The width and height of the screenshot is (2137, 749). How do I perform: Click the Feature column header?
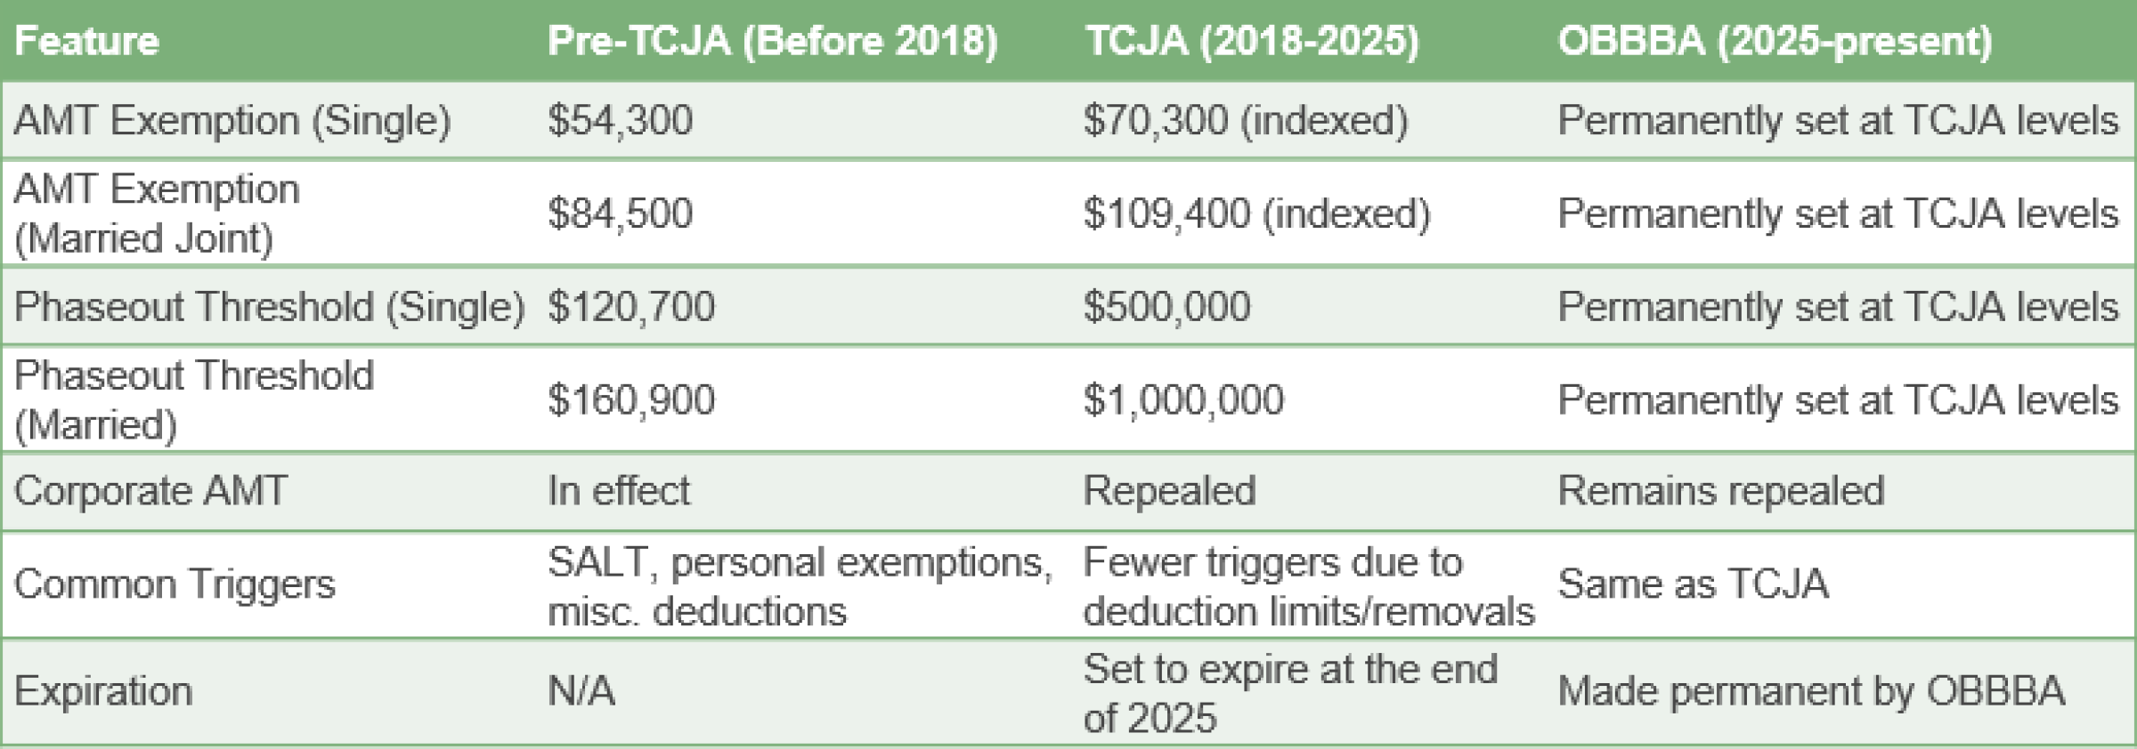(86, 41)
